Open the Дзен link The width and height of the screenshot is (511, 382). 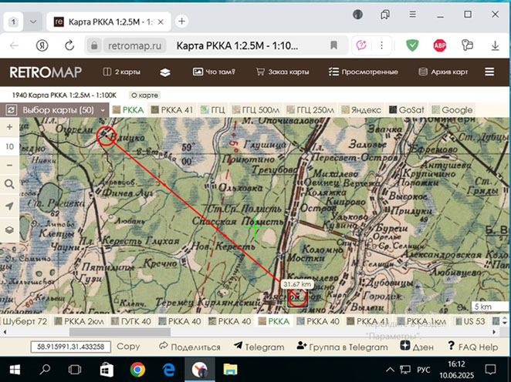(417, 347)
